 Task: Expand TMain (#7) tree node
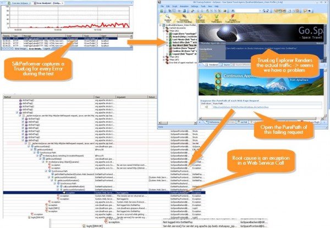point(164,60)
